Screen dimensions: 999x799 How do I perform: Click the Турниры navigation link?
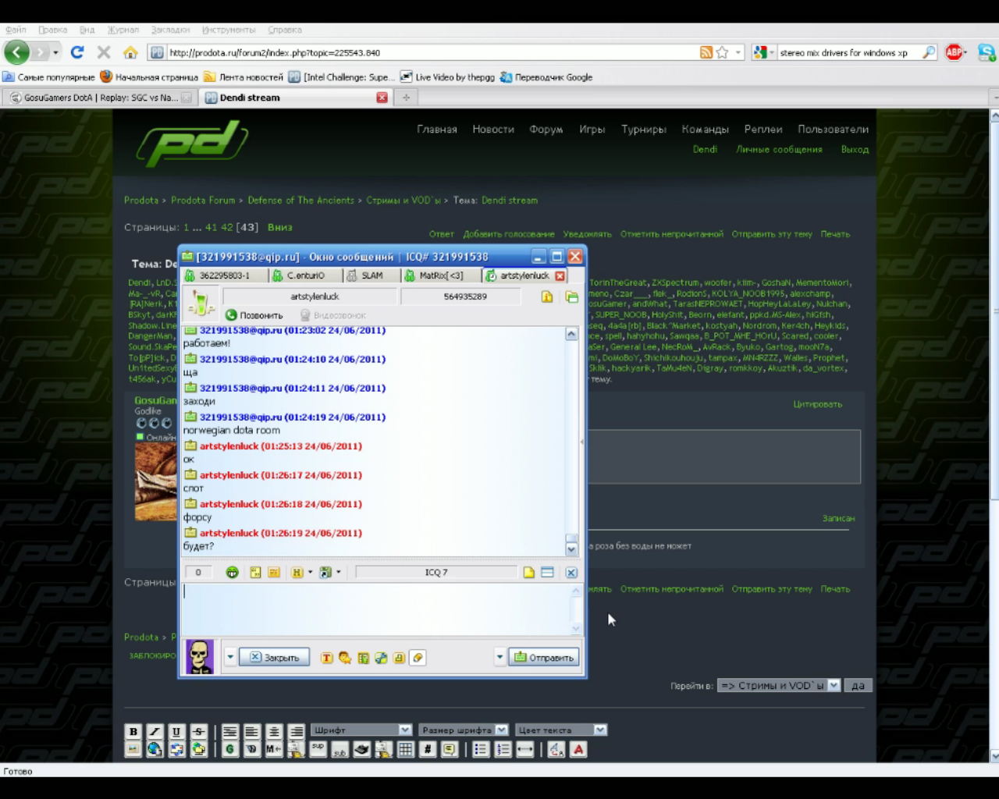644,130
